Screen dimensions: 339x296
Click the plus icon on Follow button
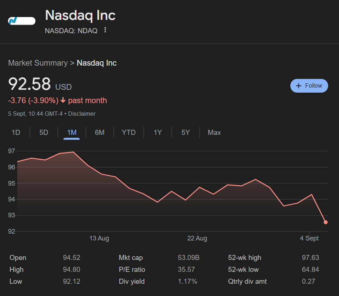(298, 86)
